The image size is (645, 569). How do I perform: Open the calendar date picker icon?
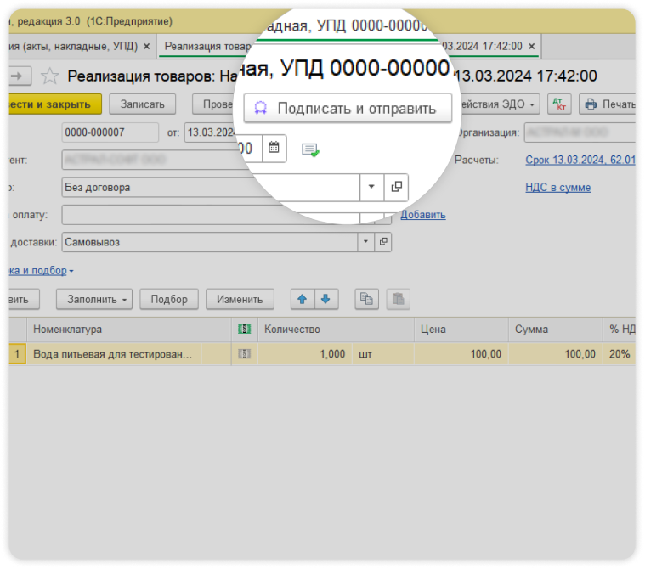click(273, 148)
